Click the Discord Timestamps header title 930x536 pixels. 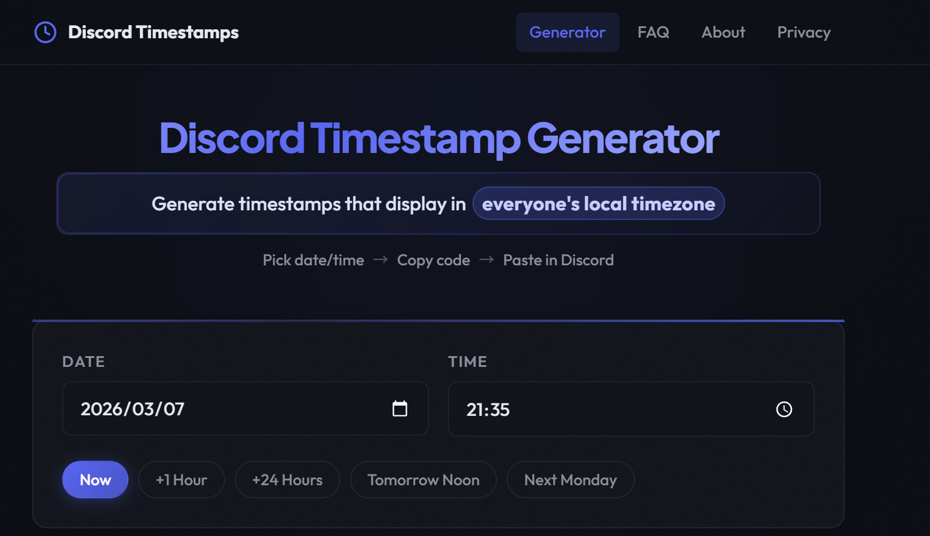tap(153, 32)
